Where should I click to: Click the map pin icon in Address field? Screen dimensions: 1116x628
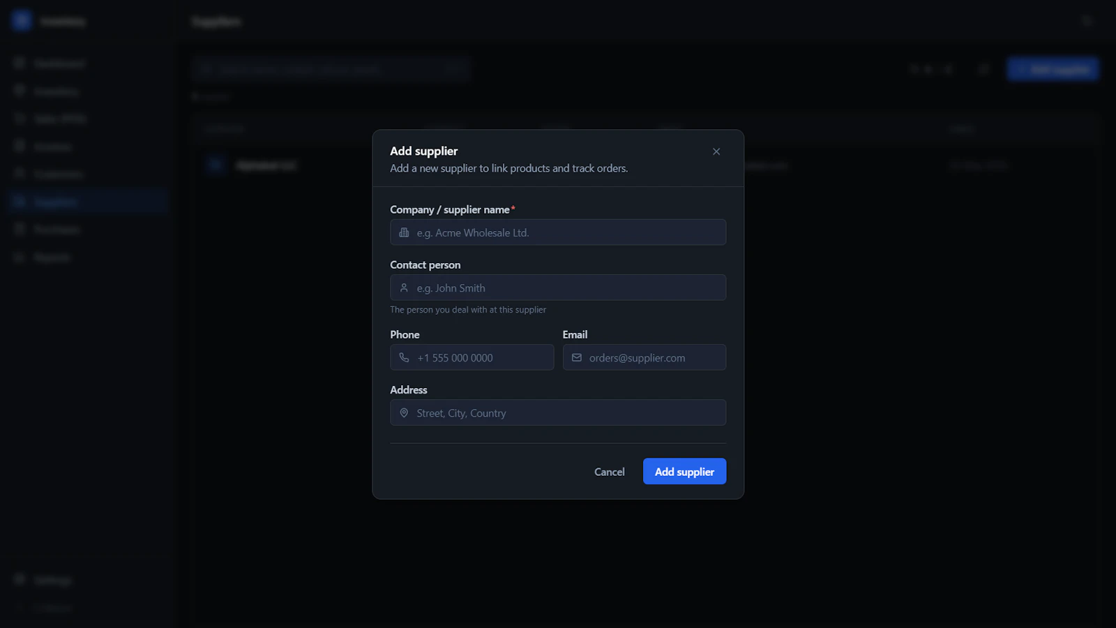pyautogui.click(x=404, y=413)
